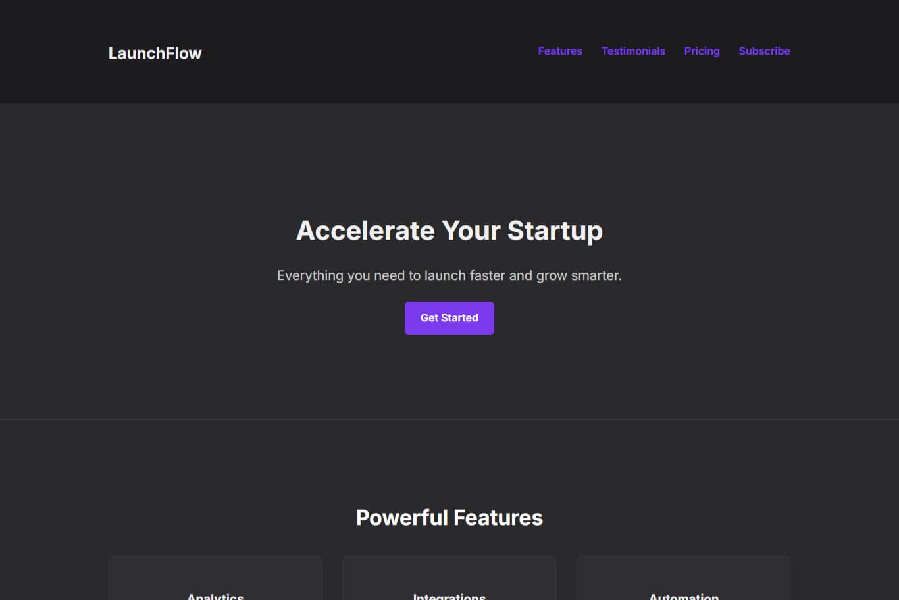The width and height of the screenshot is (899, 600).
Task: Open the Subscribe link in the header
Action: click(x=764, y=51)
